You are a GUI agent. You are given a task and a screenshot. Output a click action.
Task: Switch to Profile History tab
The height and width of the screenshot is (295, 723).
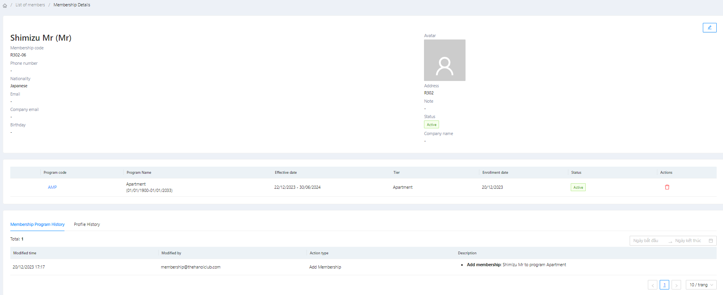[x=87, y=224]
